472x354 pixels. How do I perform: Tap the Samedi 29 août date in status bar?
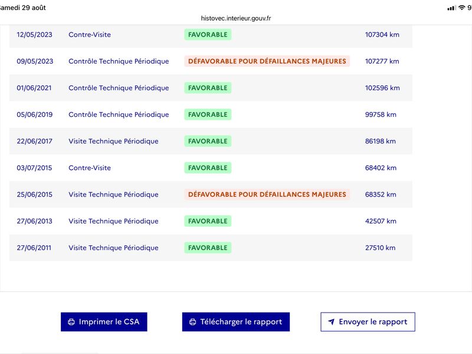point(22,8)
